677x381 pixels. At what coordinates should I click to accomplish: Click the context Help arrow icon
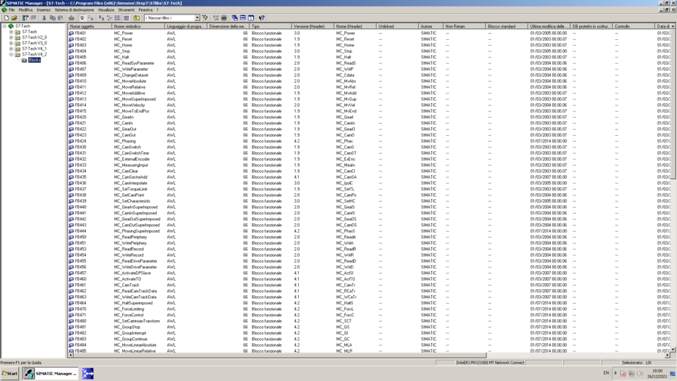coord(262,18)
